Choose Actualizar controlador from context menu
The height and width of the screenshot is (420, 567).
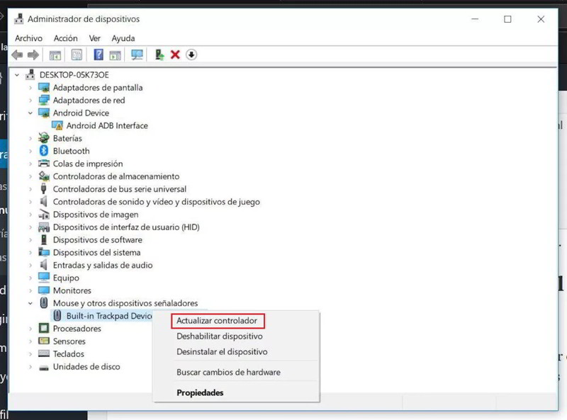pos(217,321)
